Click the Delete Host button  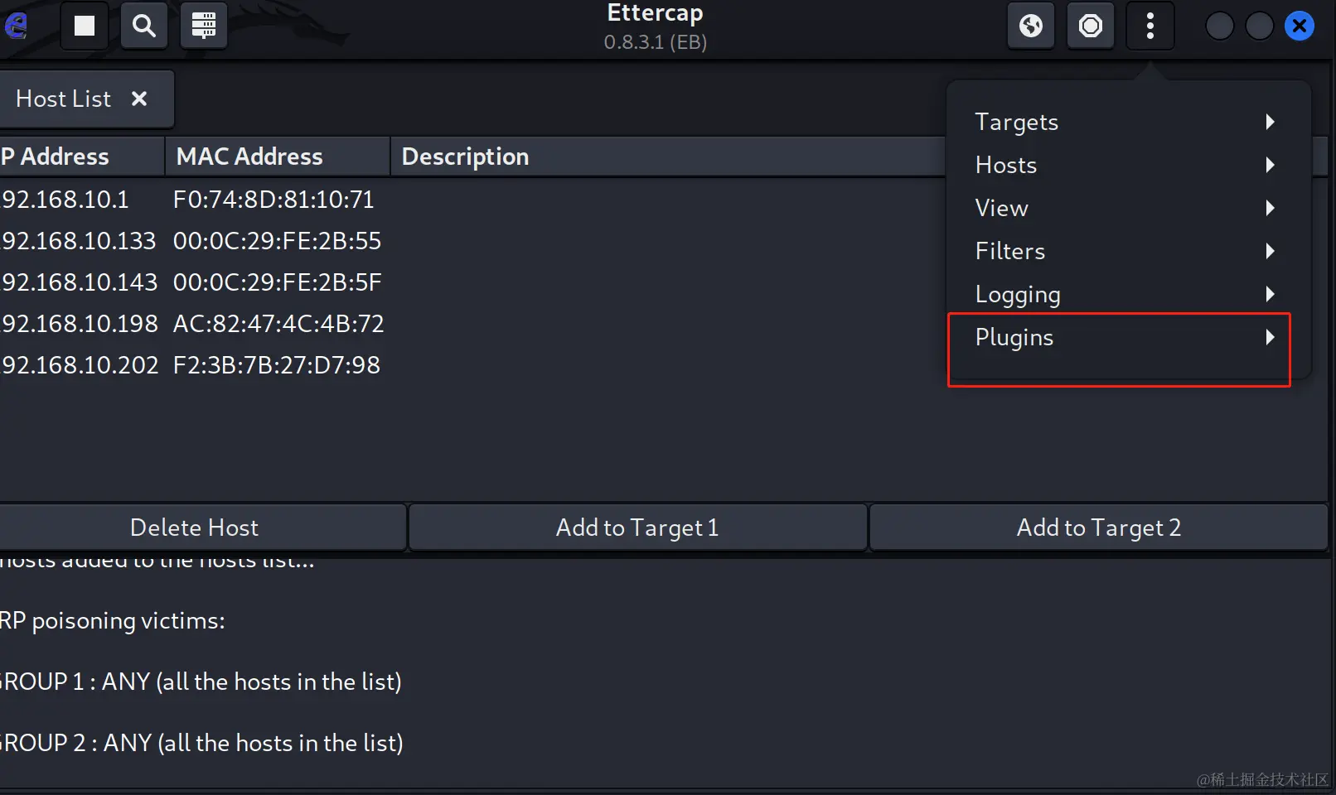coord(194,528)
